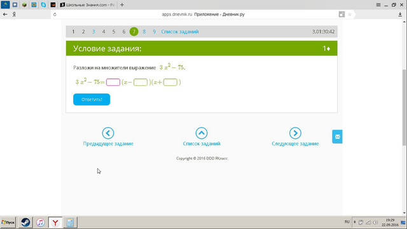The image size is (407, 229).
Task: Click the browser back arrow
Action: pos(5,15)
